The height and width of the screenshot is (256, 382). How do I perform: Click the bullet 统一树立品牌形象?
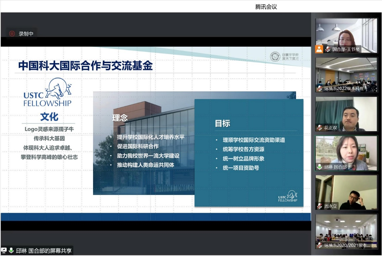coord(243,159)
